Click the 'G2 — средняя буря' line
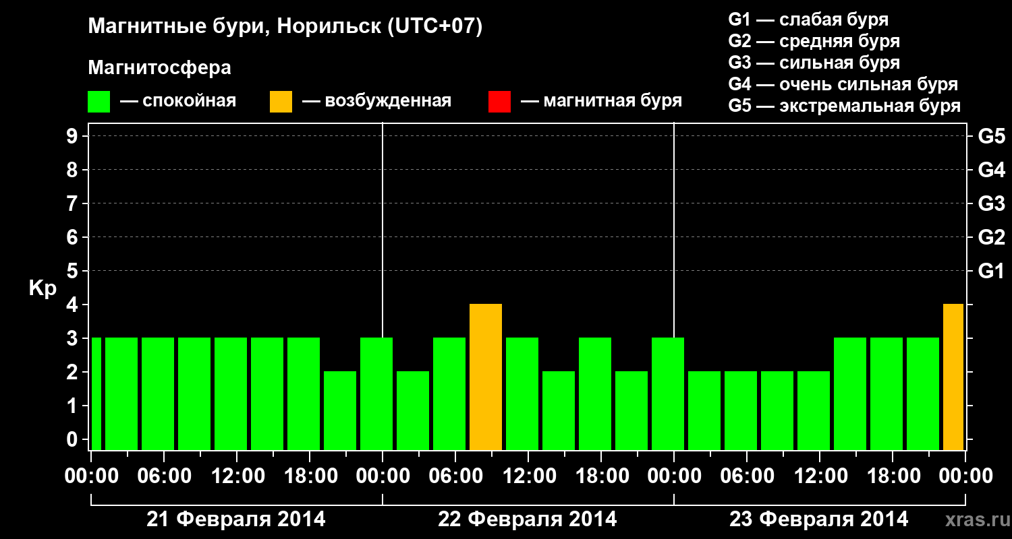Viewport: 1012px width, 539px height. click(x=814, y=41)
